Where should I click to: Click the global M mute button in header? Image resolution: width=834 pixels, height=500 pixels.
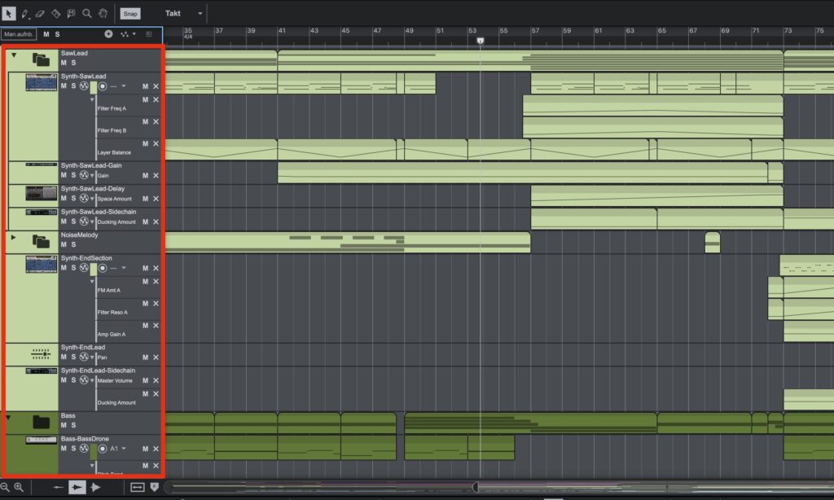[x=46, y=34]
